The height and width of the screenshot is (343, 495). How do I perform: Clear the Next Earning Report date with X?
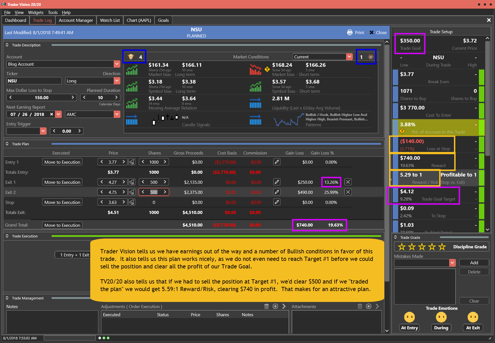coord(51,114)
